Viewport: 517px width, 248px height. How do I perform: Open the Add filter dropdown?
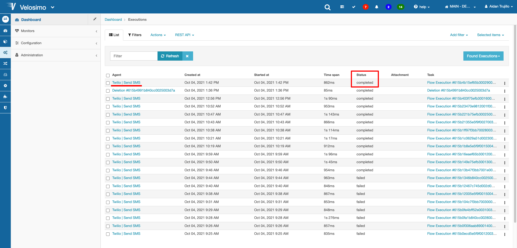tap(459, 35)
